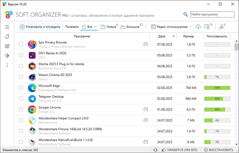The height and width of the screenshot is (153, 239).
Task: Check the Wondershare Helper Compact checkbox
Action: pos(21,120)
